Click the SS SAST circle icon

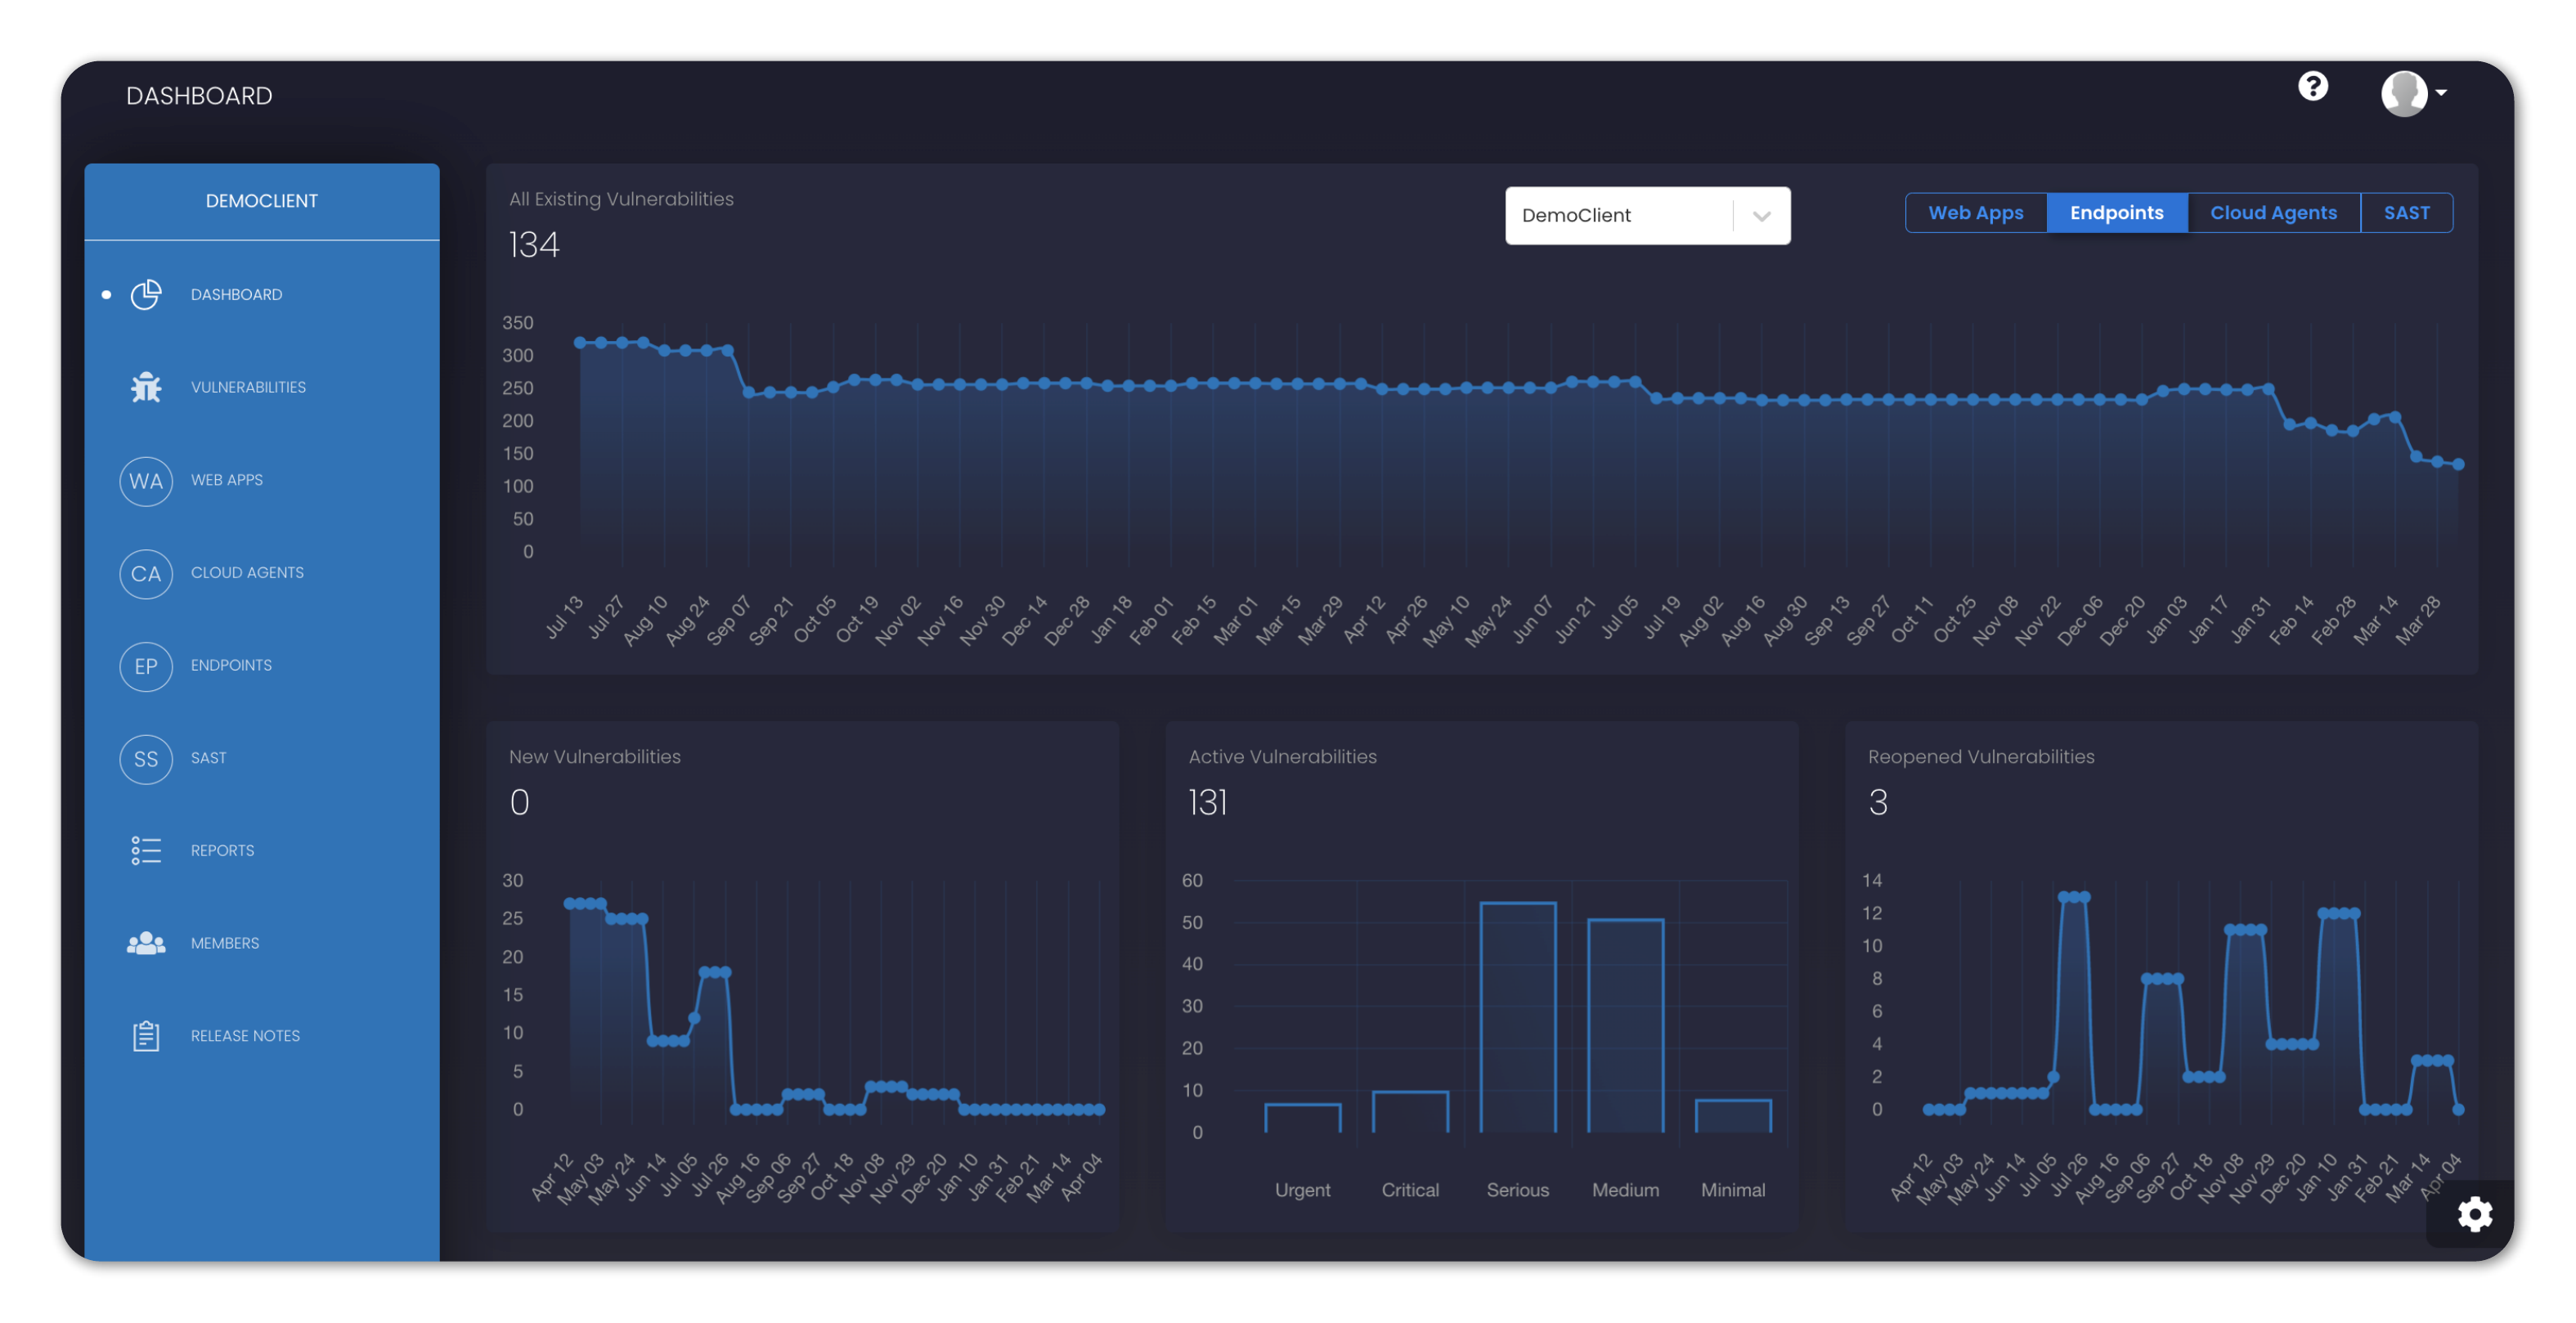pos(146,758)
